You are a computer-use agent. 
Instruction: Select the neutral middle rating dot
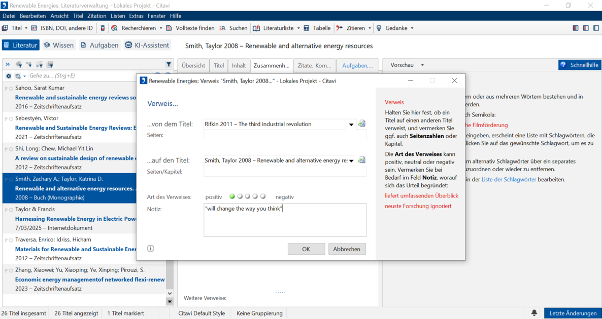(248, 196)
